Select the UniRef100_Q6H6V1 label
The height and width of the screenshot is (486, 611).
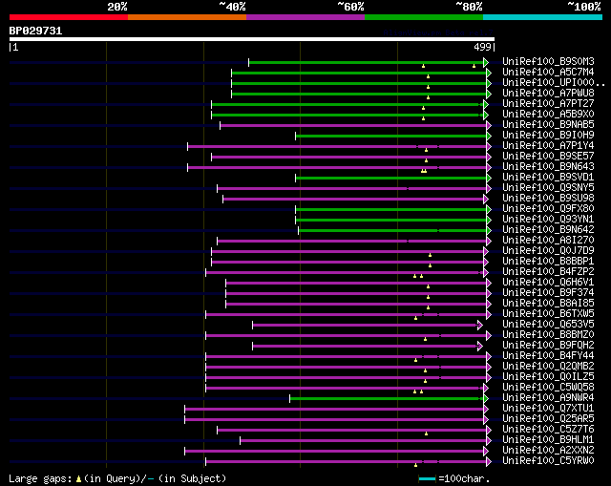click(x=548, y=283)
